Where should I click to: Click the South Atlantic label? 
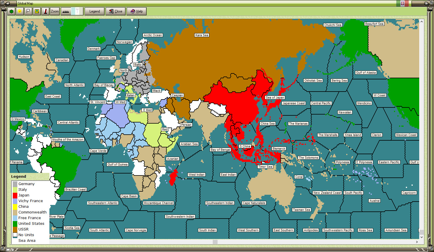(x=99, y=230)
